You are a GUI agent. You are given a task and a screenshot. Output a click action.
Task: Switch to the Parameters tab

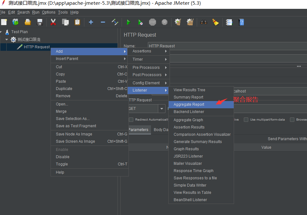point(139,130)
